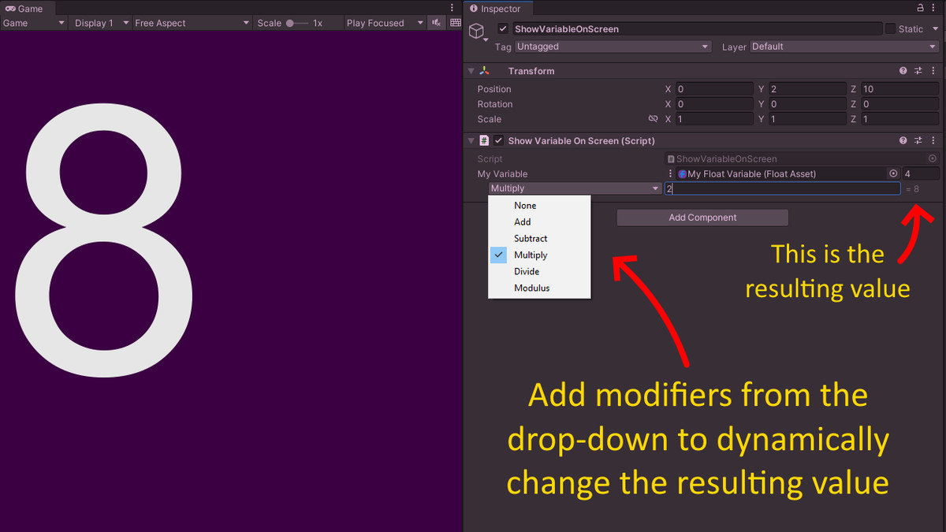Collapse the Transform component foldout
This screenshot has width=946, height=532.
pyautogui.click(x=471, y=71)
